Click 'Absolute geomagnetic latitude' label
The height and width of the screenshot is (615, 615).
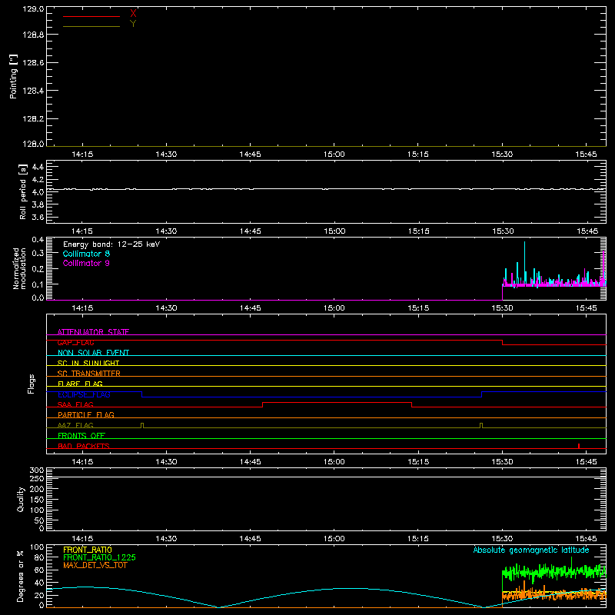tap(531, 550)
